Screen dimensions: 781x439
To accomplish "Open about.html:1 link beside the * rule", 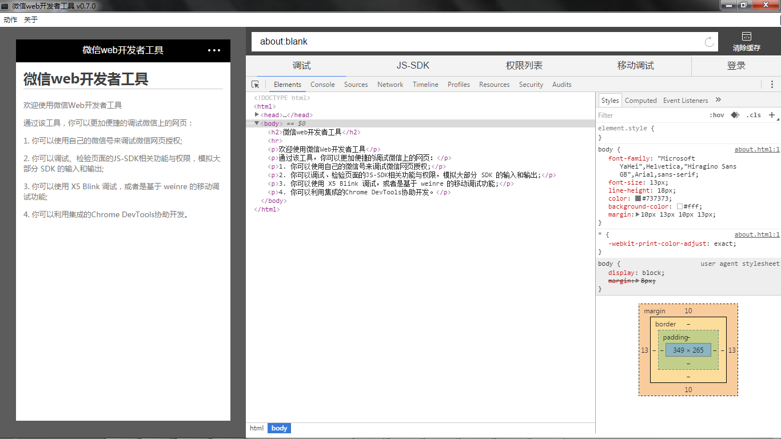I will 757,235.
